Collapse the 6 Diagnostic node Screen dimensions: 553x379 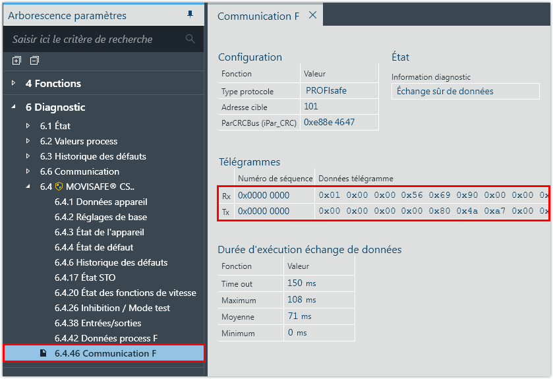click(14, 107)
